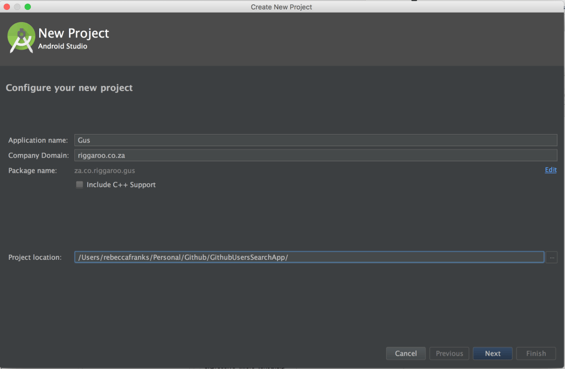Click the Create New Project title bar
Screen dimensions: 565x369
(x=281, y=7)
